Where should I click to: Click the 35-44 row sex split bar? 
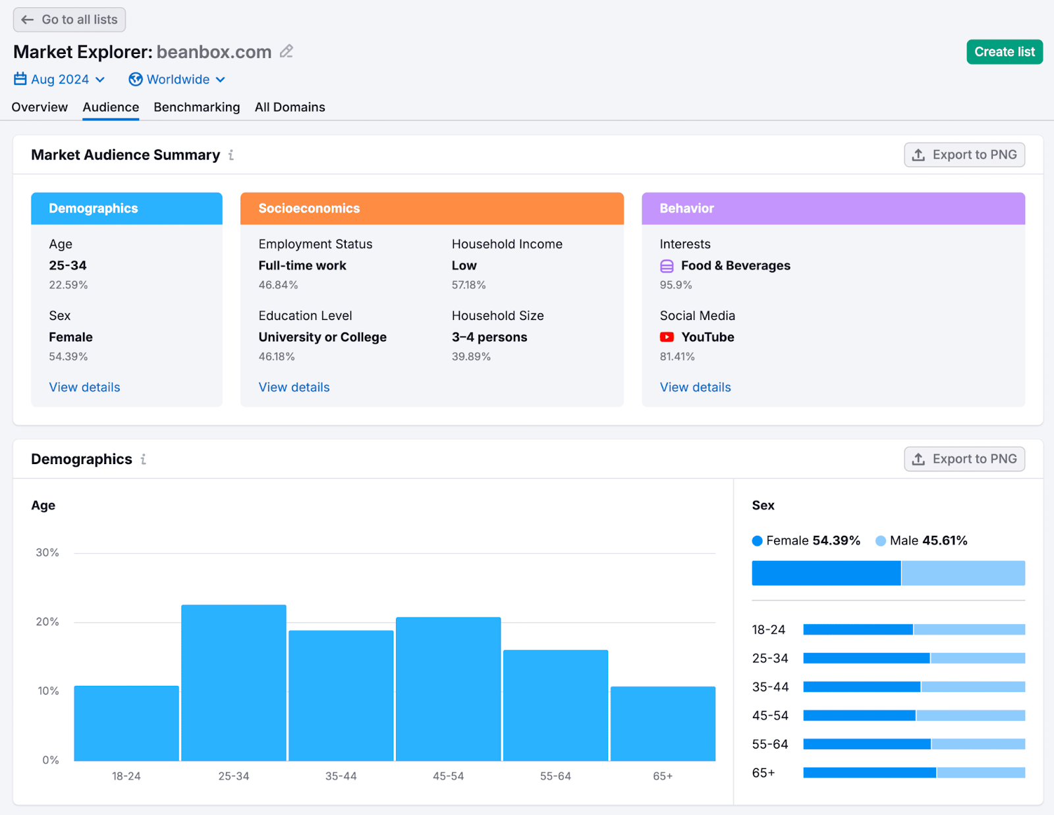(x=914, y=687)
